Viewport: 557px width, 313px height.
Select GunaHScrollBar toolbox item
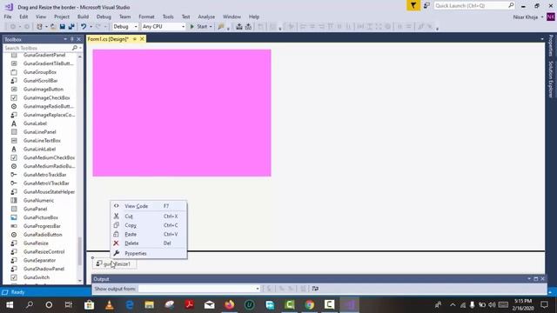41,81
